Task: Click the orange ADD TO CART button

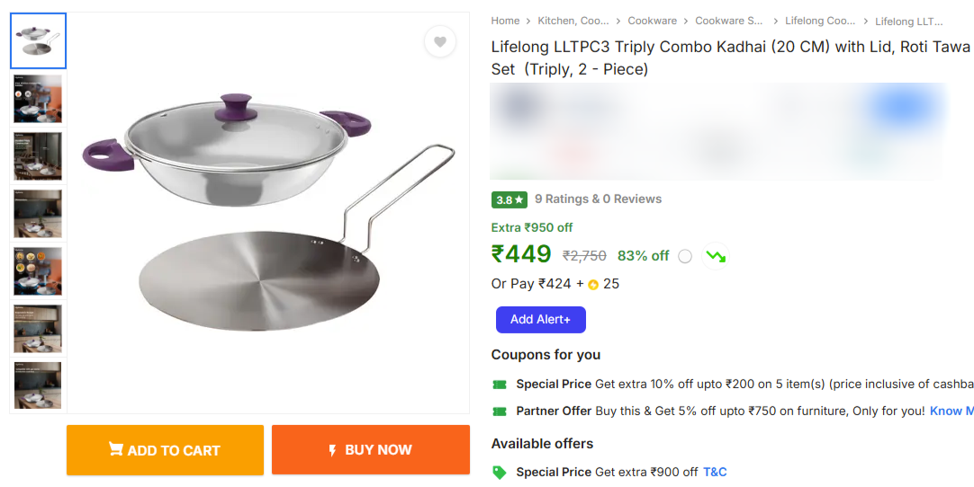Action: pos(165,450)
